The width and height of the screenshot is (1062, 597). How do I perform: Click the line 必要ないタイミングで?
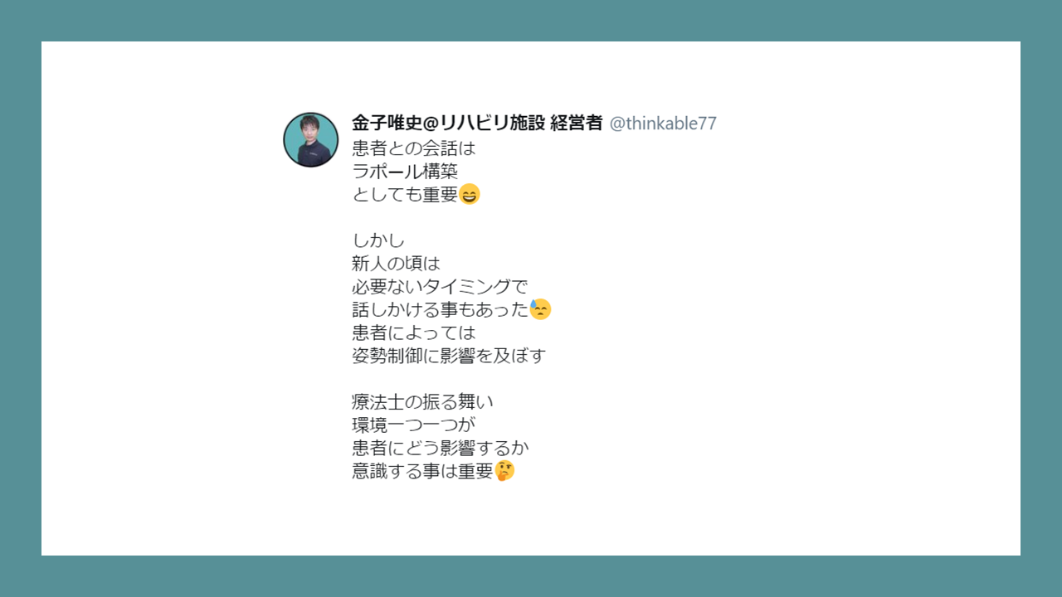pos(440,287)
